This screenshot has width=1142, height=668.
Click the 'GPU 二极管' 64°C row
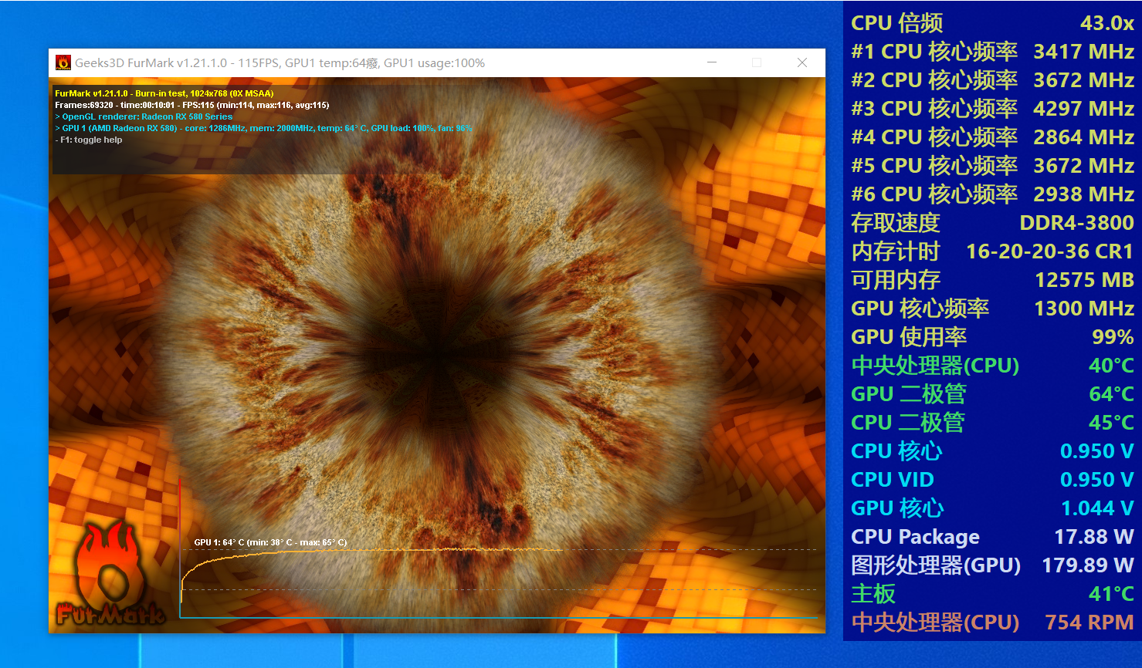pos(992,394)
